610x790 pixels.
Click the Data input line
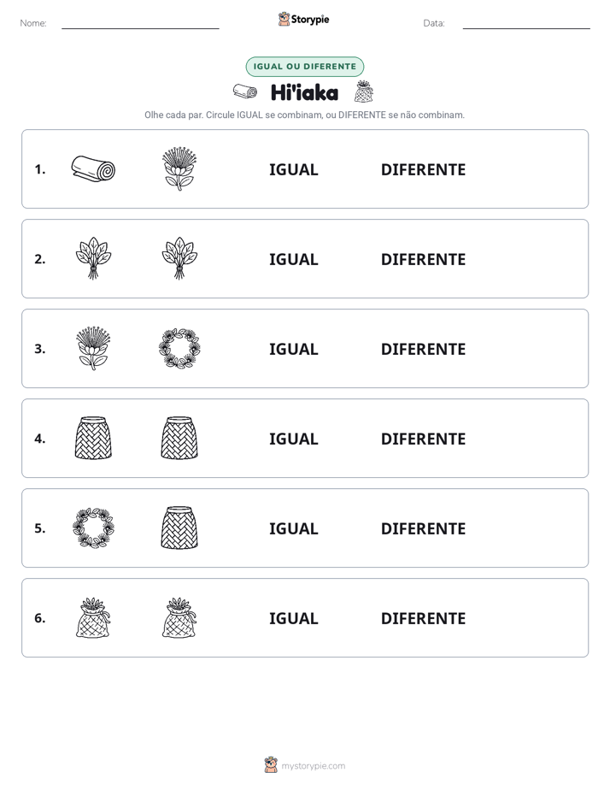526,24
